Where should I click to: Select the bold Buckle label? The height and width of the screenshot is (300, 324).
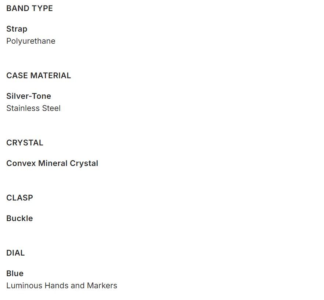click(19, 218)
